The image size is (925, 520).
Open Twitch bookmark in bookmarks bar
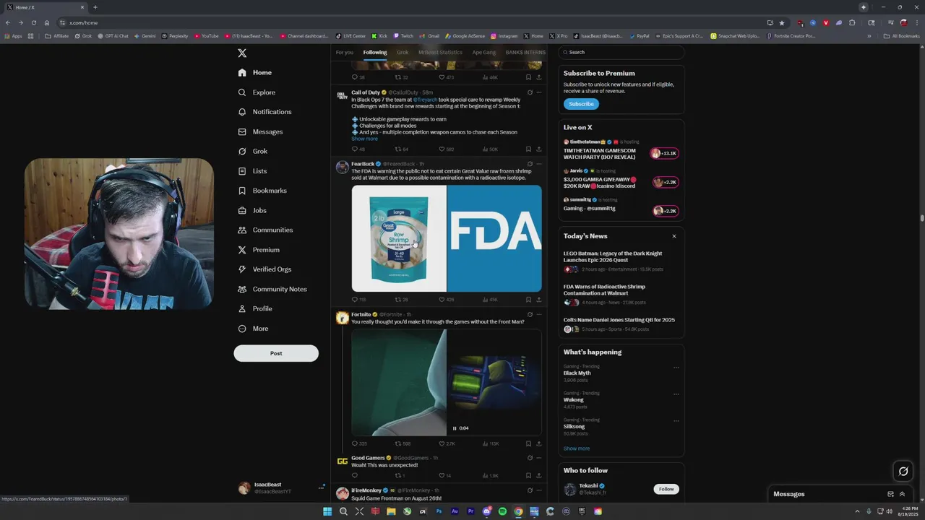point(403,35)
